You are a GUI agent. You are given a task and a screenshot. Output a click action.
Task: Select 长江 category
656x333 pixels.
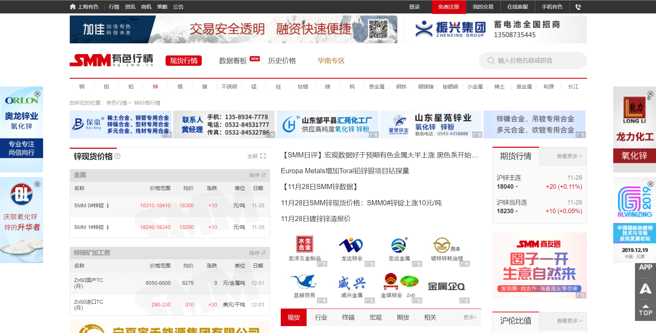point(573,86)
